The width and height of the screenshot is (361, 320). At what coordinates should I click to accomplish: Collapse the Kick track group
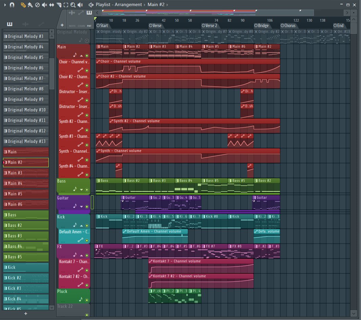pos(81,226)
